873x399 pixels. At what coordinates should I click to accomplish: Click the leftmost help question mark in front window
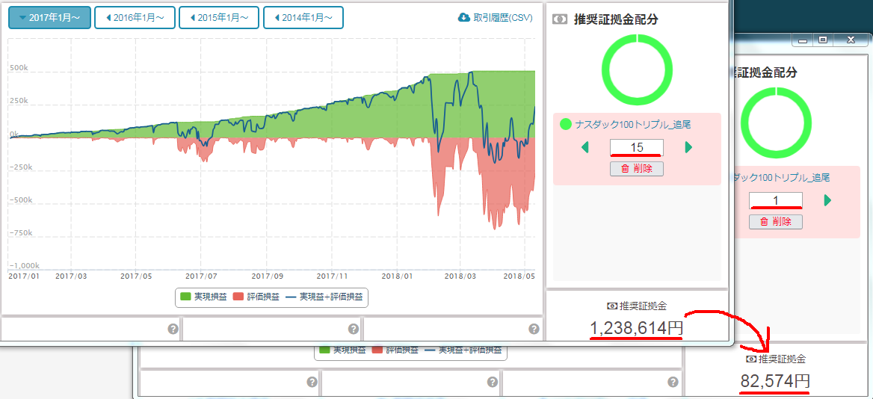point(173,329)
